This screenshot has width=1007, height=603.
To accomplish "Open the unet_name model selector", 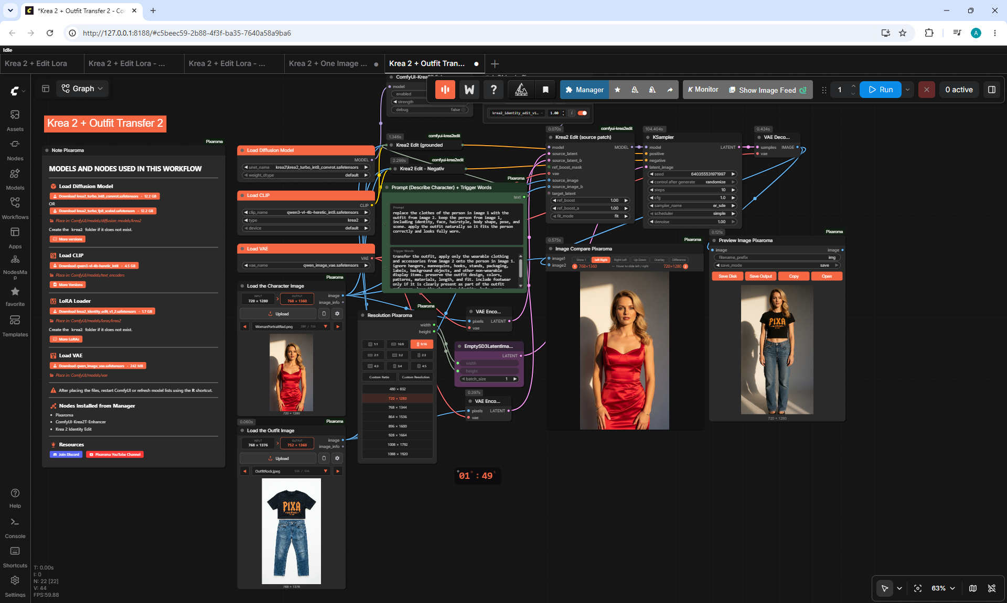I will [306, 168].
